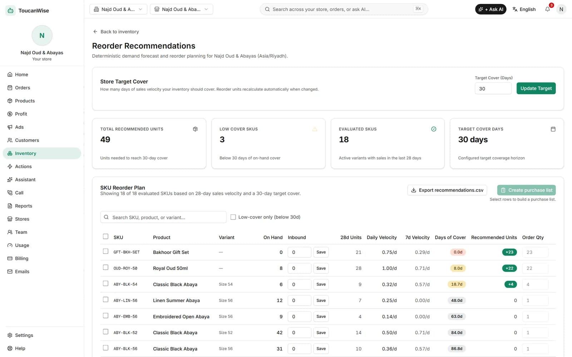
Task: Click the Inbound field for ABY-BLK-54
Action: click(x=299, y=284)
